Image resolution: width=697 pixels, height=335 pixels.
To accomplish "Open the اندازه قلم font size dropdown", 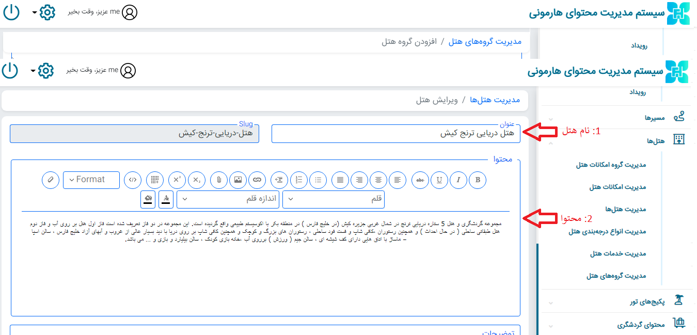I will click(228, 199).
